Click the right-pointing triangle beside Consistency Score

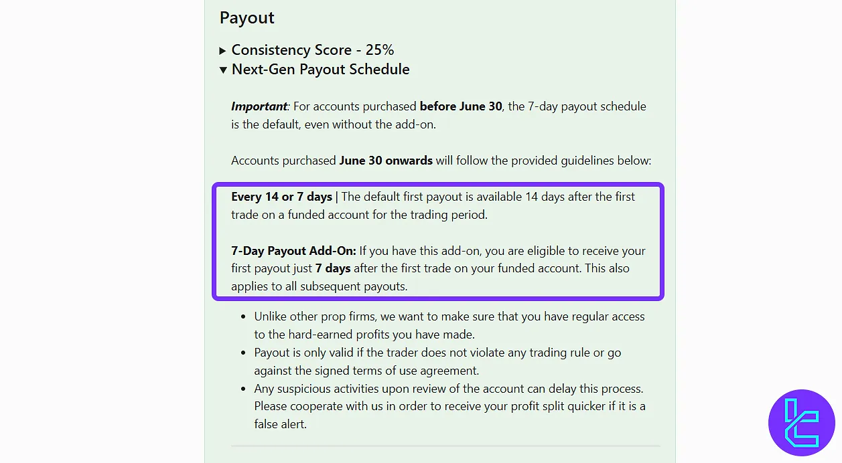point(223,51)
